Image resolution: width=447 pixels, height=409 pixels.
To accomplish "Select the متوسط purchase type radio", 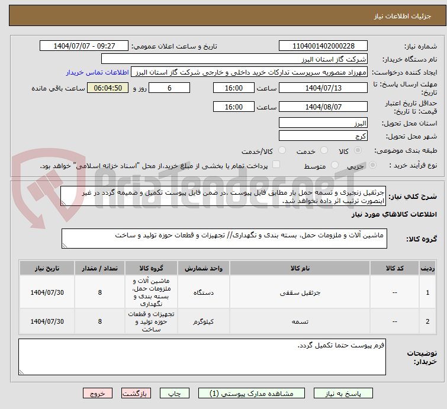I will point(335,165).
